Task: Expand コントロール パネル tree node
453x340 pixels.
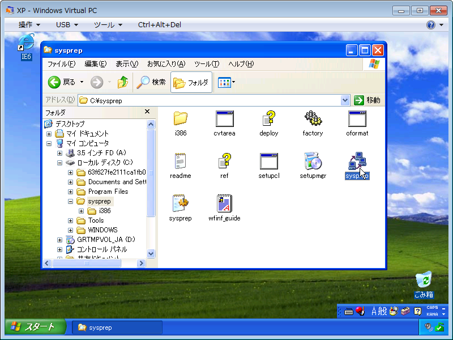Action: pyautogui.click(x=59, y=249)
